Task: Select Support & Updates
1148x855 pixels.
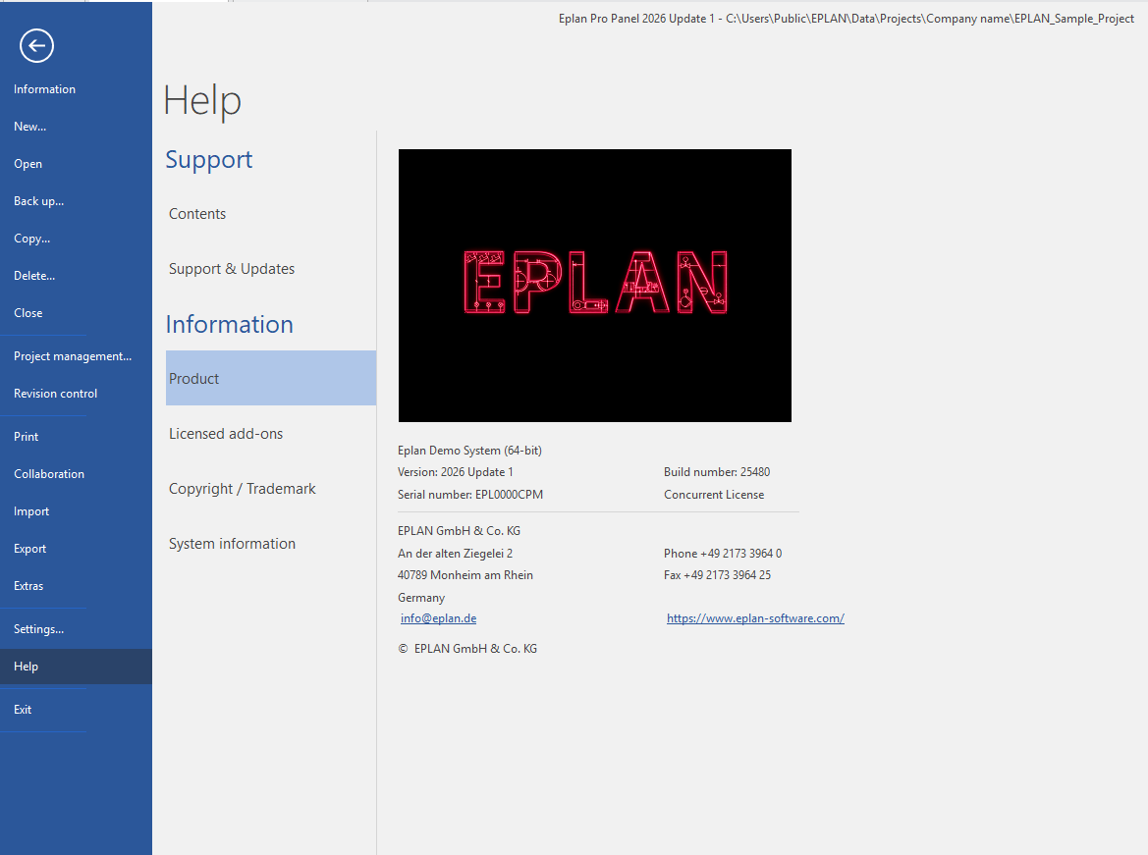Action: tap(271, 269)
